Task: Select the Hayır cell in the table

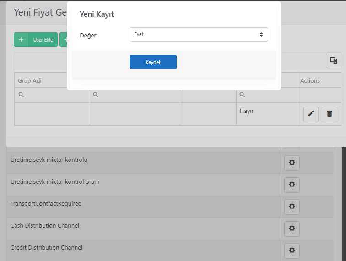Action: (x=266, y=114)
